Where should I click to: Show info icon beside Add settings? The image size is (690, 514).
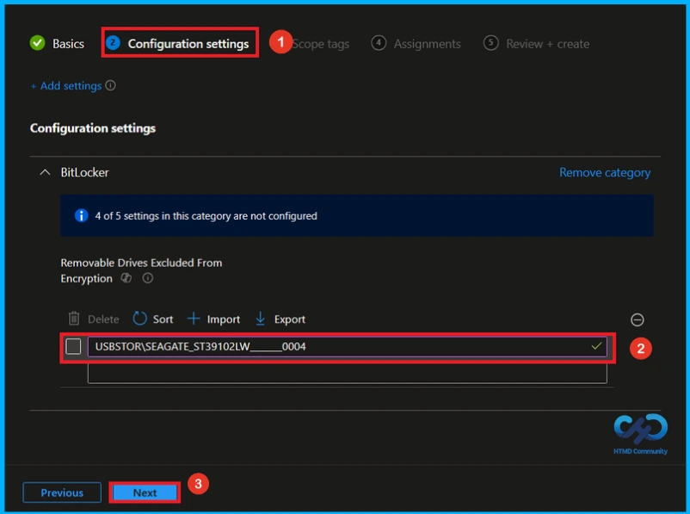(110, 85)
